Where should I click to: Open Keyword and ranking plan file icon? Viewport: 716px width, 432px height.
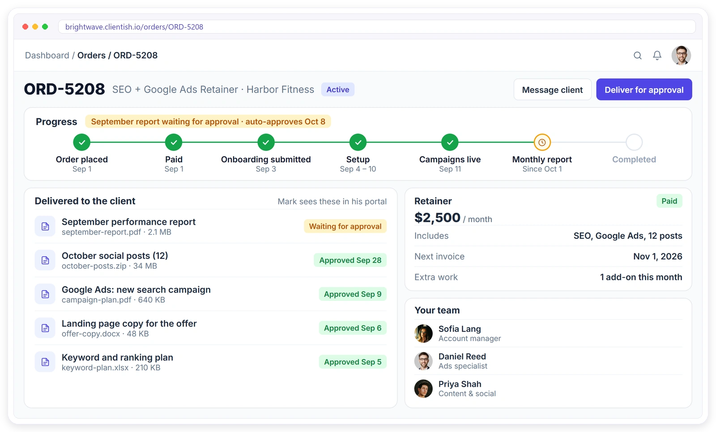45,362
